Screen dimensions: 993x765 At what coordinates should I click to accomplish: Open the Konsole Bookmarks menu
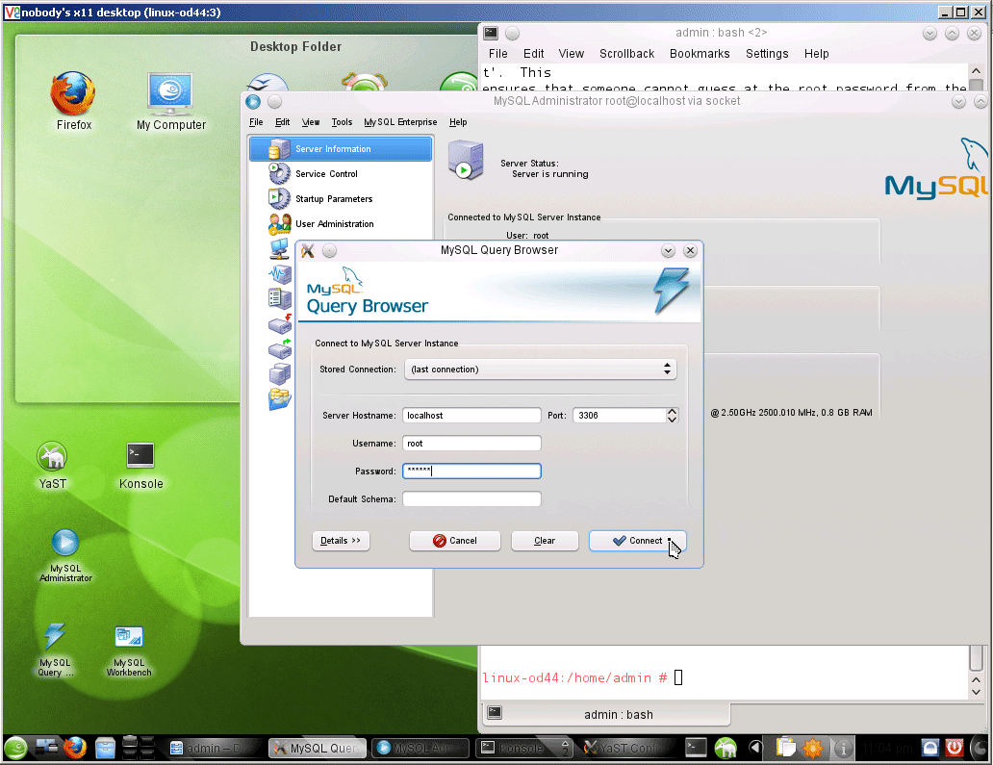click(x=700, y=54)
